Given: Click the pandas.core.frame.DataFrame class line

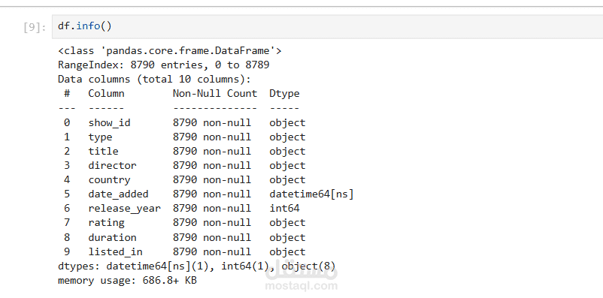Looking at the screenshot, I should [170, 51].
